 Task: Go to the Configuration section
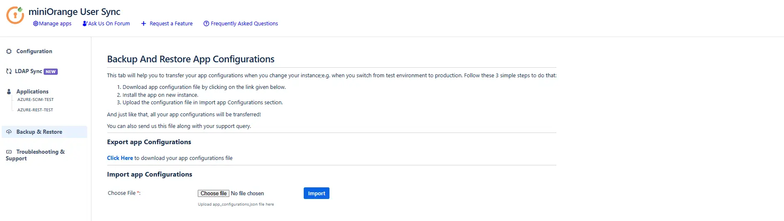click(34, 52)
